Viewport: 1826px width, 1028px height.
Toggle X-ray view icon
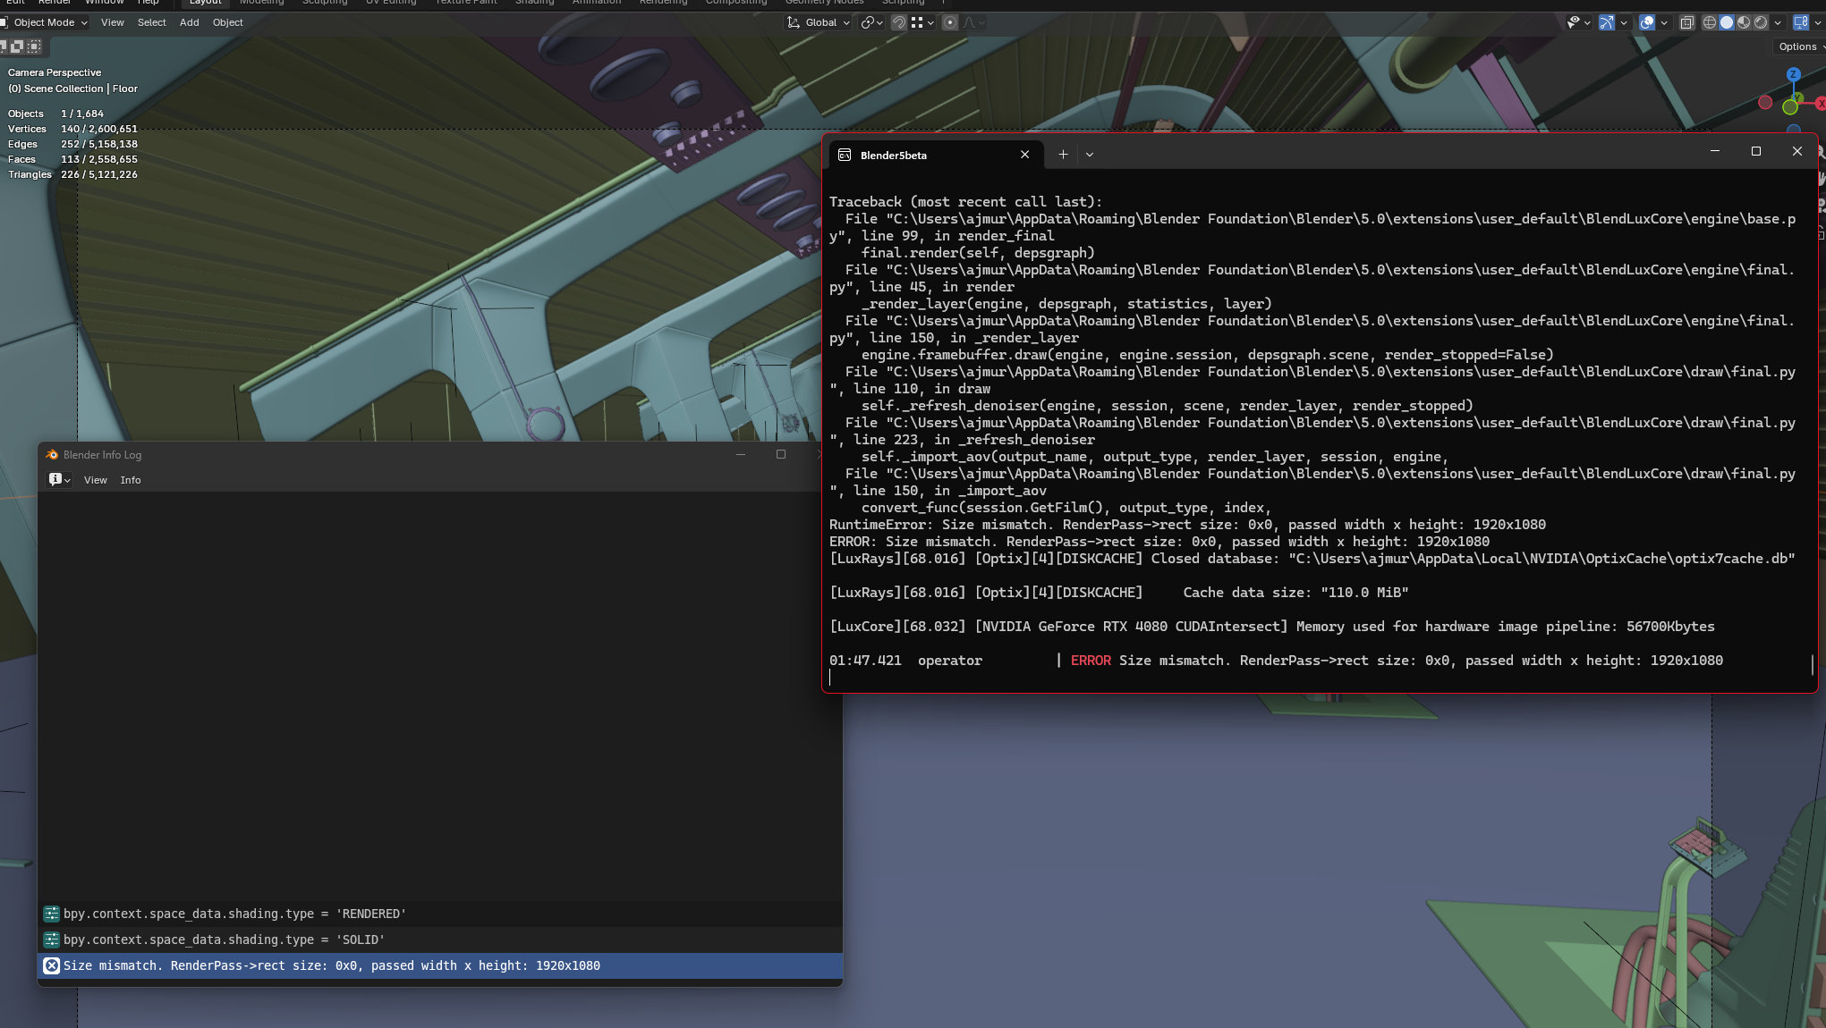coord(1686,22)
